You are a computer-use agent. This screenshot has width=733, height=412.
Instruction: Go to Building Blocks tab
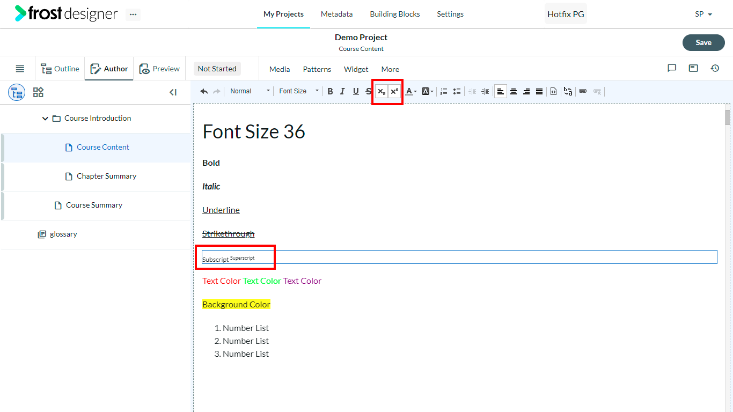395,14
